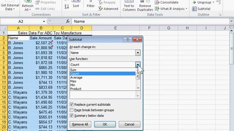The image size is (234, 131).
Task: Select Sum in the function list
Action: 102,70
